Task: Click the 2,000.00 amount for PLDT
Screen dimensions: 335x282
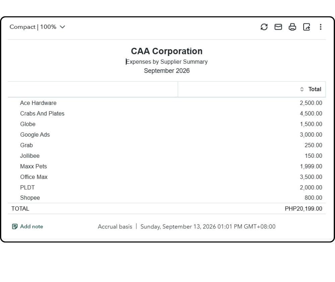Action: click(x=311, y=188)
